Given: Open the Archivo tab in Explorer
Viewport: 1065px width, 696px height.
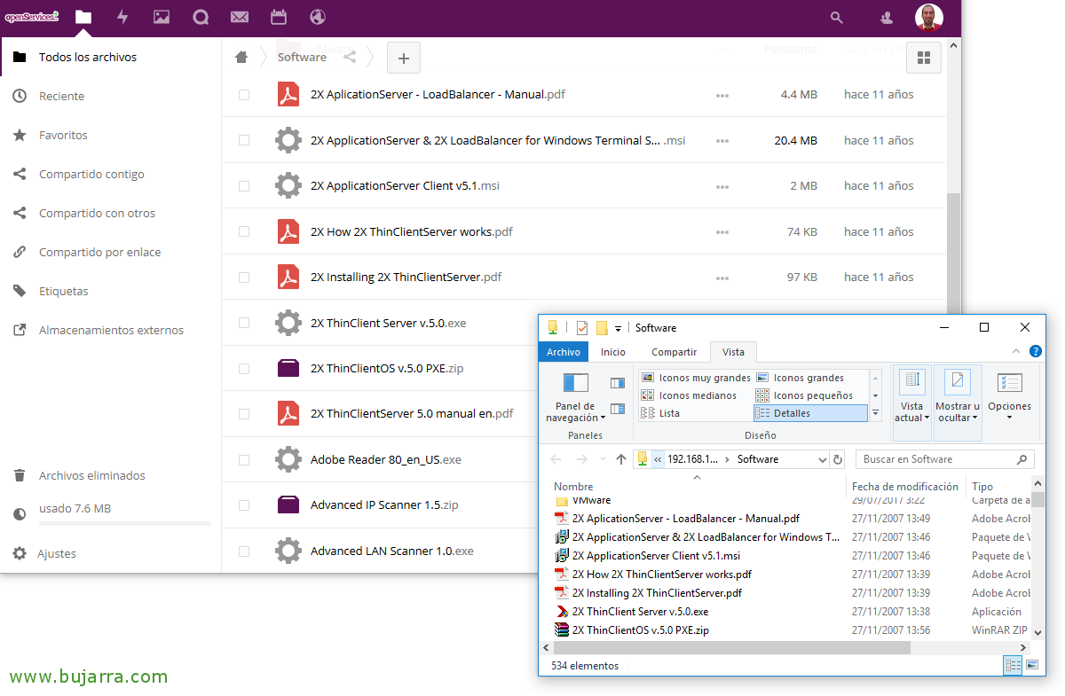Looking at the screenshot, I should 563,352.
